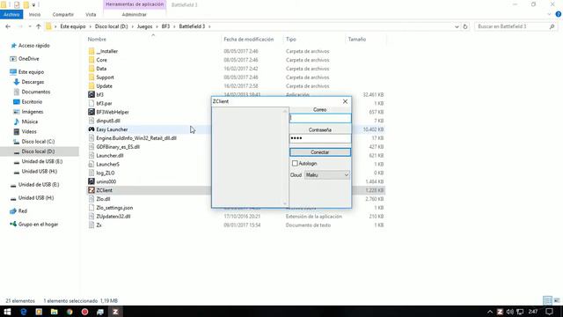Select Acceso rápido in the sidebar

coord(34,46)
